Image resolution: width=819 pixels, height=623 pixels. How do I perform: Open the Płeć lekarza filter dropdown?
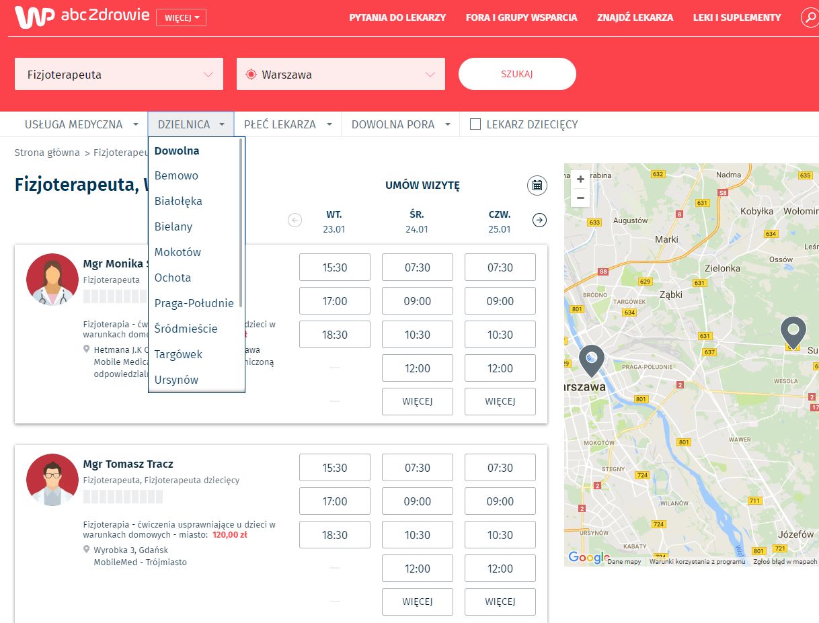(288, 124)
